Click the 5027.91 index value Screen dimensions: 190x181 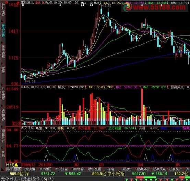point(139,174)
